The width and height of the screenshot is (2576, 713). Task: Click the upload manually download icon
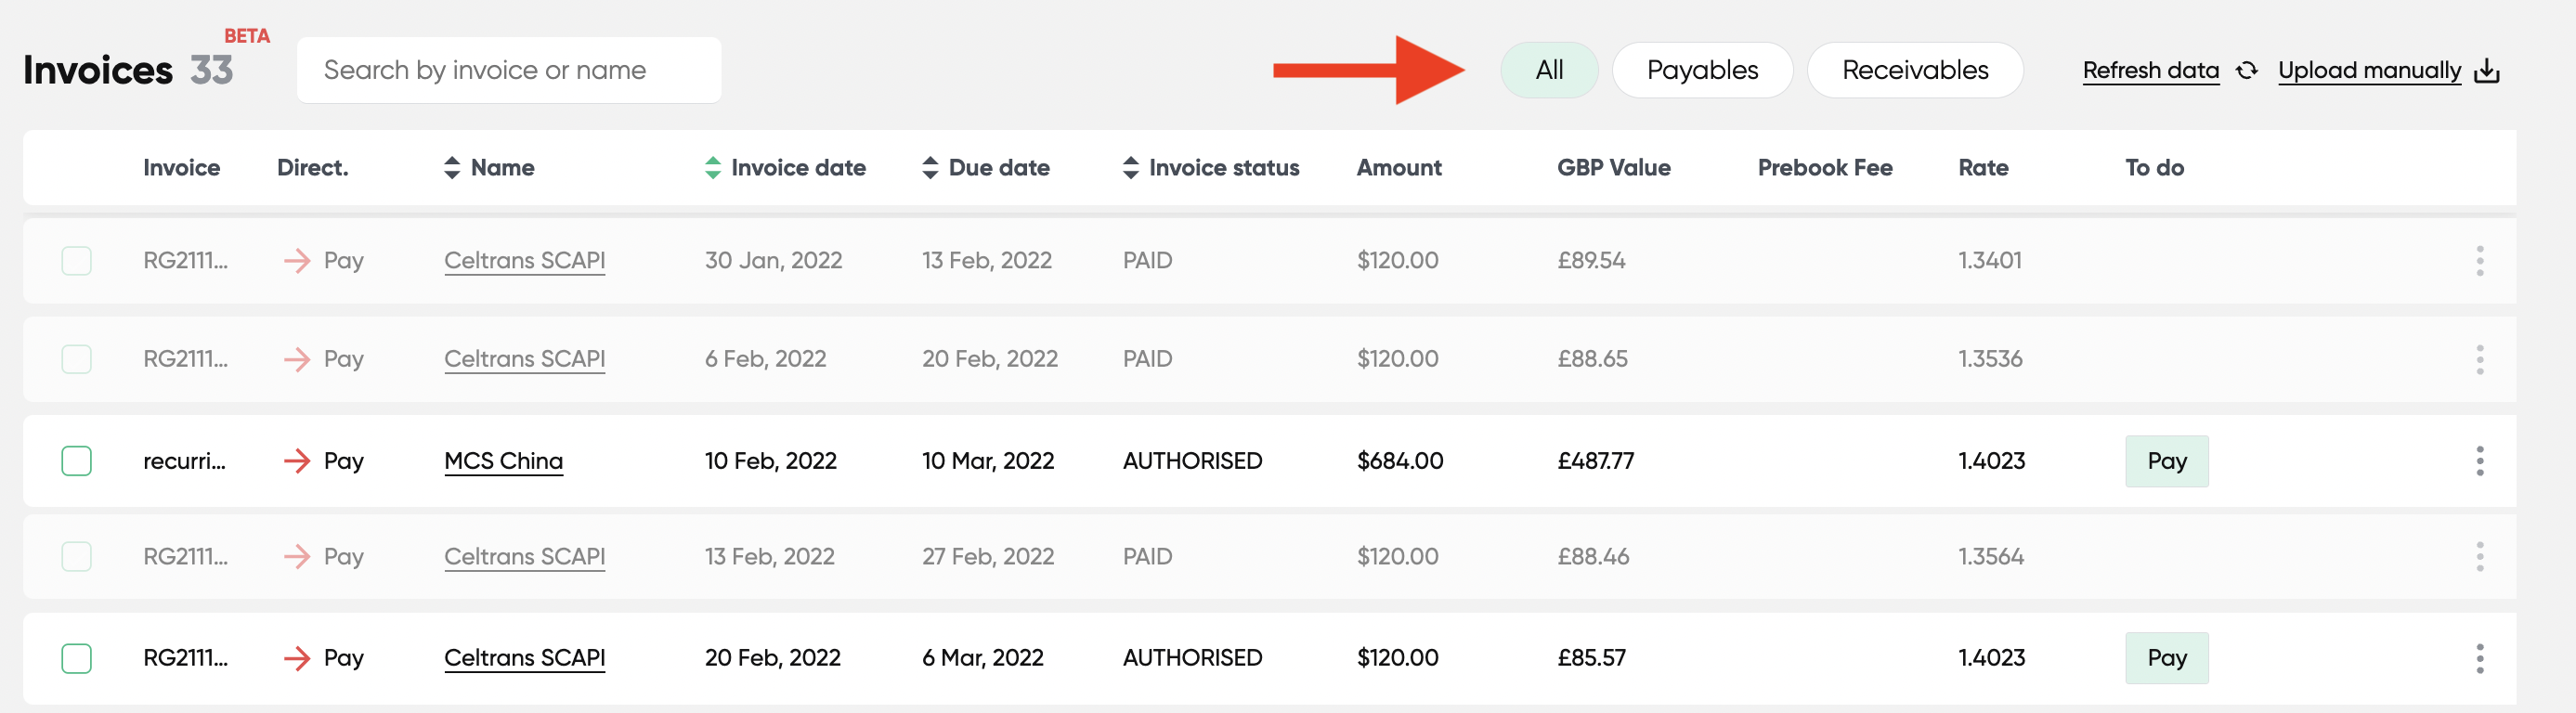[2486, 71]
